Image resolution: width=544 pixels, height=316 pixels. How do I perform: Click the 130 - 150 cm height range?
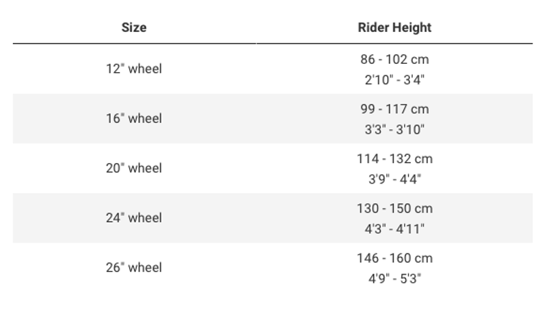394,208
